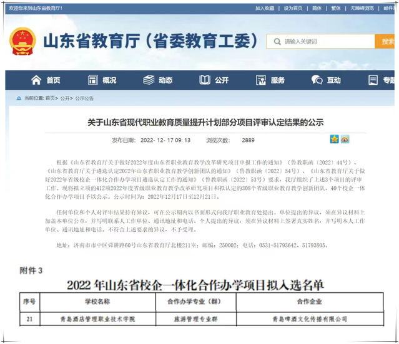Click 公示公告 breadcrumb link
This screenshot has width=399, height=344.
[x=84, y=98]
